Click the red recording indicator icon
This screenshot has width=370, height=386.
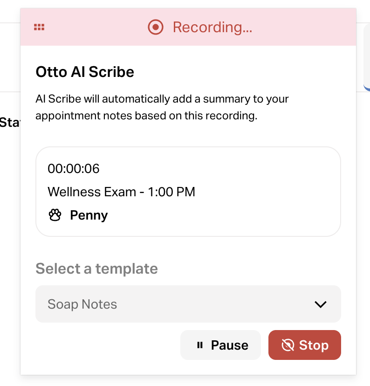(156, 27)
